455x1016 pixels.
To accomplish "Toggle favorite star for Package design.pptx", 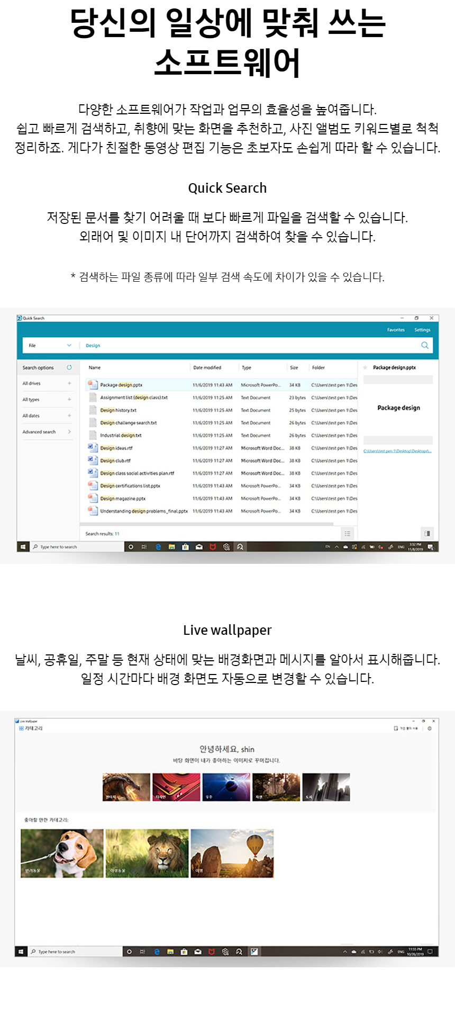I will [x=365, y=367].
